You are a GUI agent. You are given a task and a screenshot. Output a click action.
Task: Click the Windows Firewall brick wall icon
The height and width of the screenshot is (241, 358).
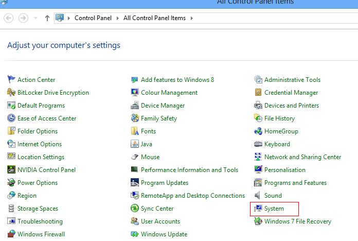coord(11,234)
